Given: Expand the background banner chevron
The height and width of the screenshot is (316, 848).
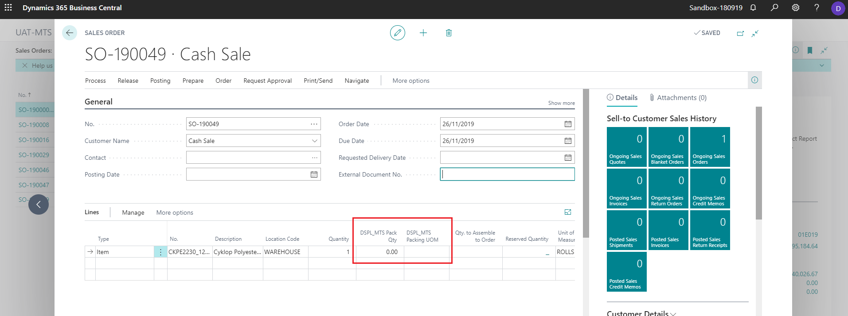Looking at the screenshot, I should pyautogui.click(x=822, y=66).
